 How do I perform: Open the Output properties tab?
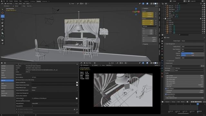(162, 44)
